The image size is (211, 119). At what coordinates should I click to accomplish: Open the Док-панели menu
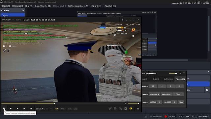[43, 6]
